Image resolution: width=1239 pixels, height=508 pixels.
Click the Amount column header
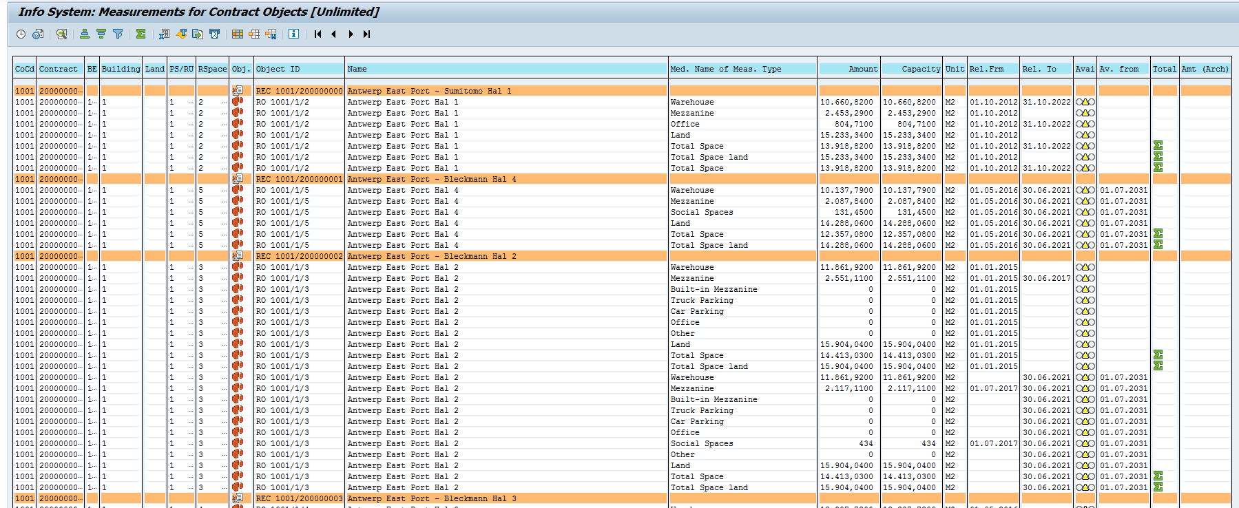(x=849, y=69)
